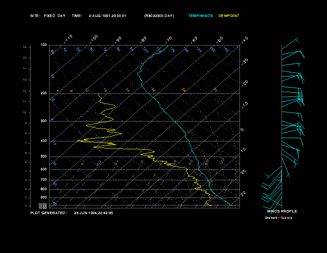Click the altitude axis tick label 14
327x253 pixels.
click(25, 69)
